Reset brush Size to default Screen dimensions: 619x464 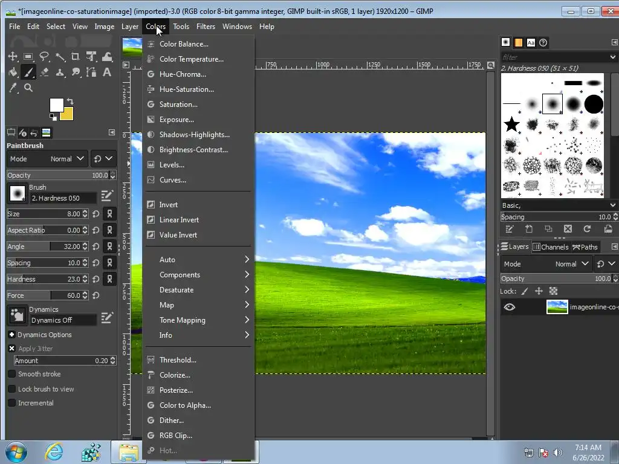point(96,214)
